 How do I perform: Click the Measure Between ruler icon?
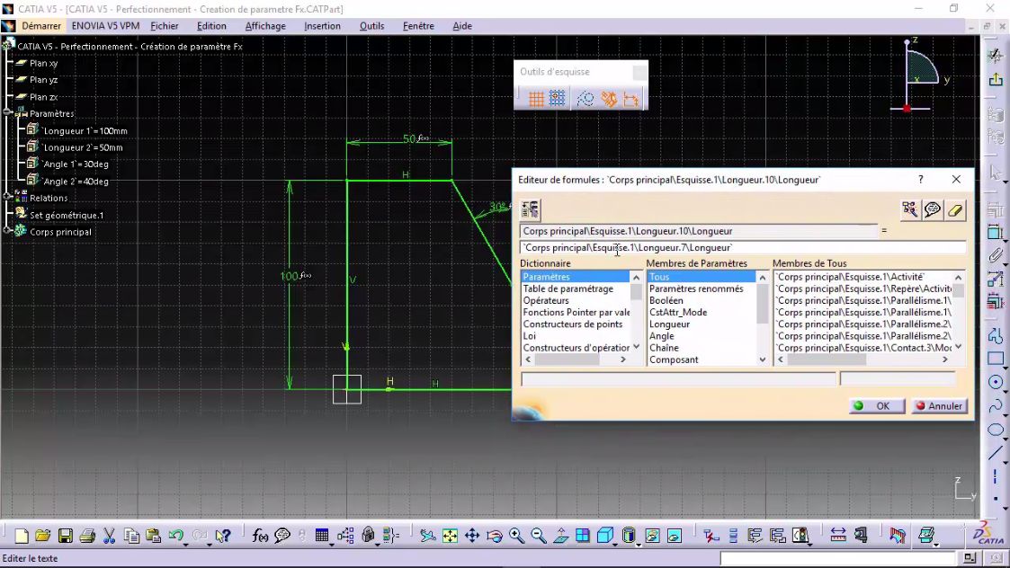pos(838,536)
